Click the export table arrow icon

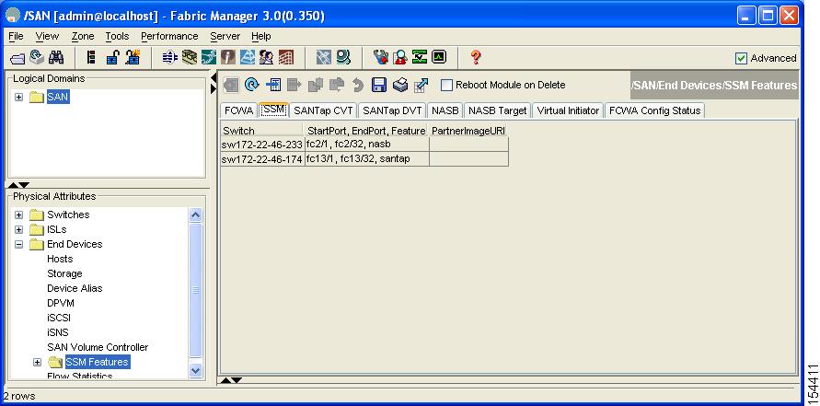tap(421, 86)
